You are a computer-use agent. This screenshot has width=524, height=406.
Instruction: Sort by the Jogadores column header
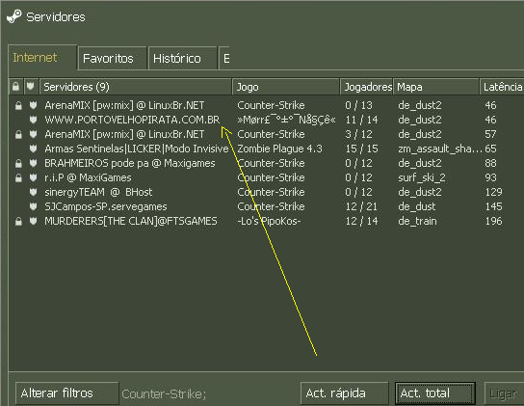tap(367, 87)
